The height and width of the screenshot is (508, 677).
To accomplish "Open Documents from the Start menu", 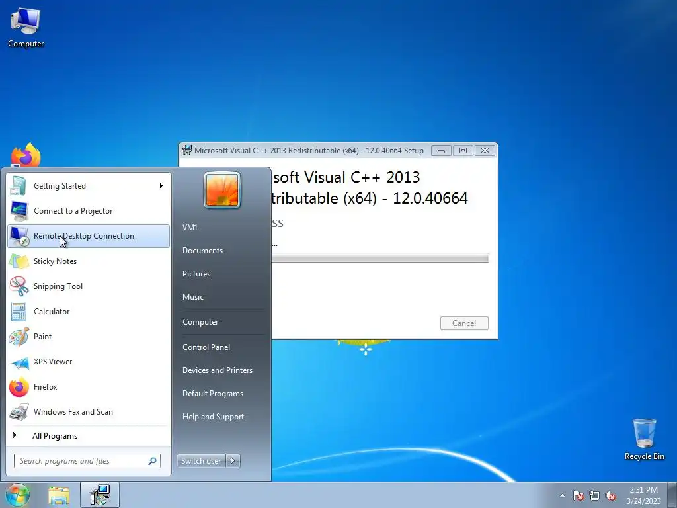I will [x=202, y=251].
